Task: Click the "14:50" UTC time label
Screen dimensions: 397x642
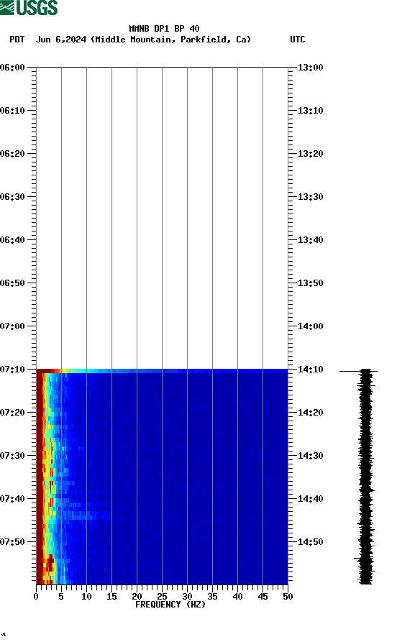Action: 311,542
